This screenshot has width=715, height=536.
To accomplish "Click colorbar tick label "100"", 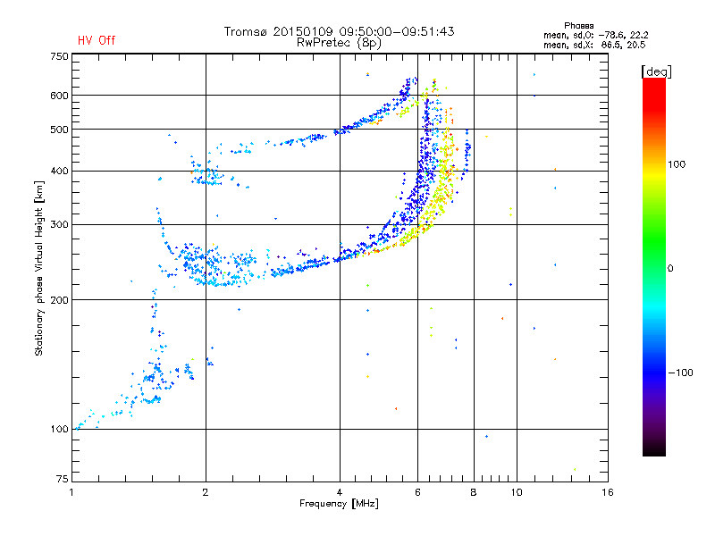I will [677, 164].
